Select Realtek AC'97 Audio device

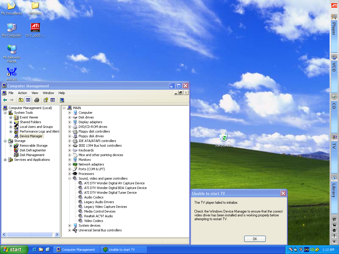(x=98, y=216)
